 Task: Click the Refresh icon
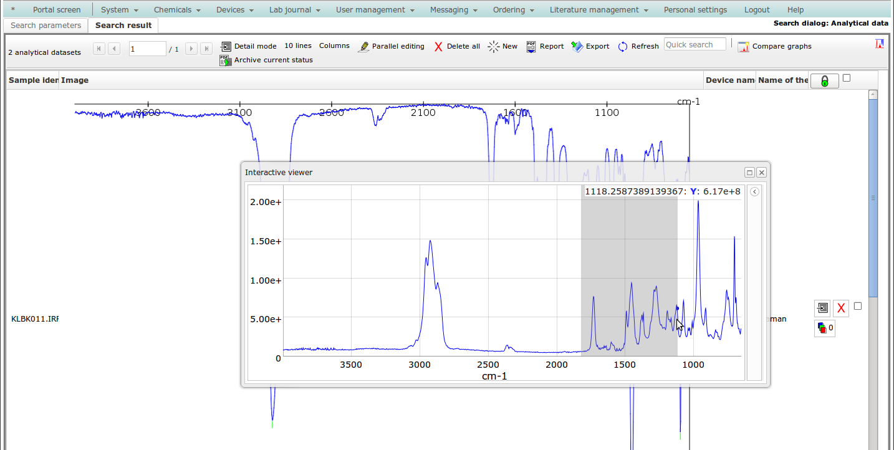(623, 47)
